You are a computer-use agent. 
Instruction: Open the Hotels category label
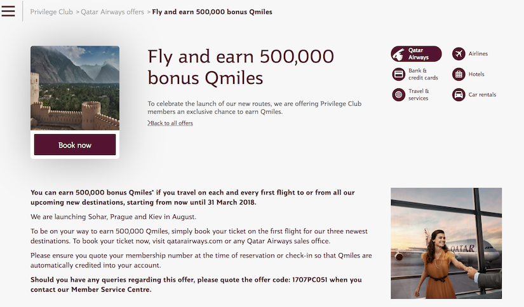(476, 74)
